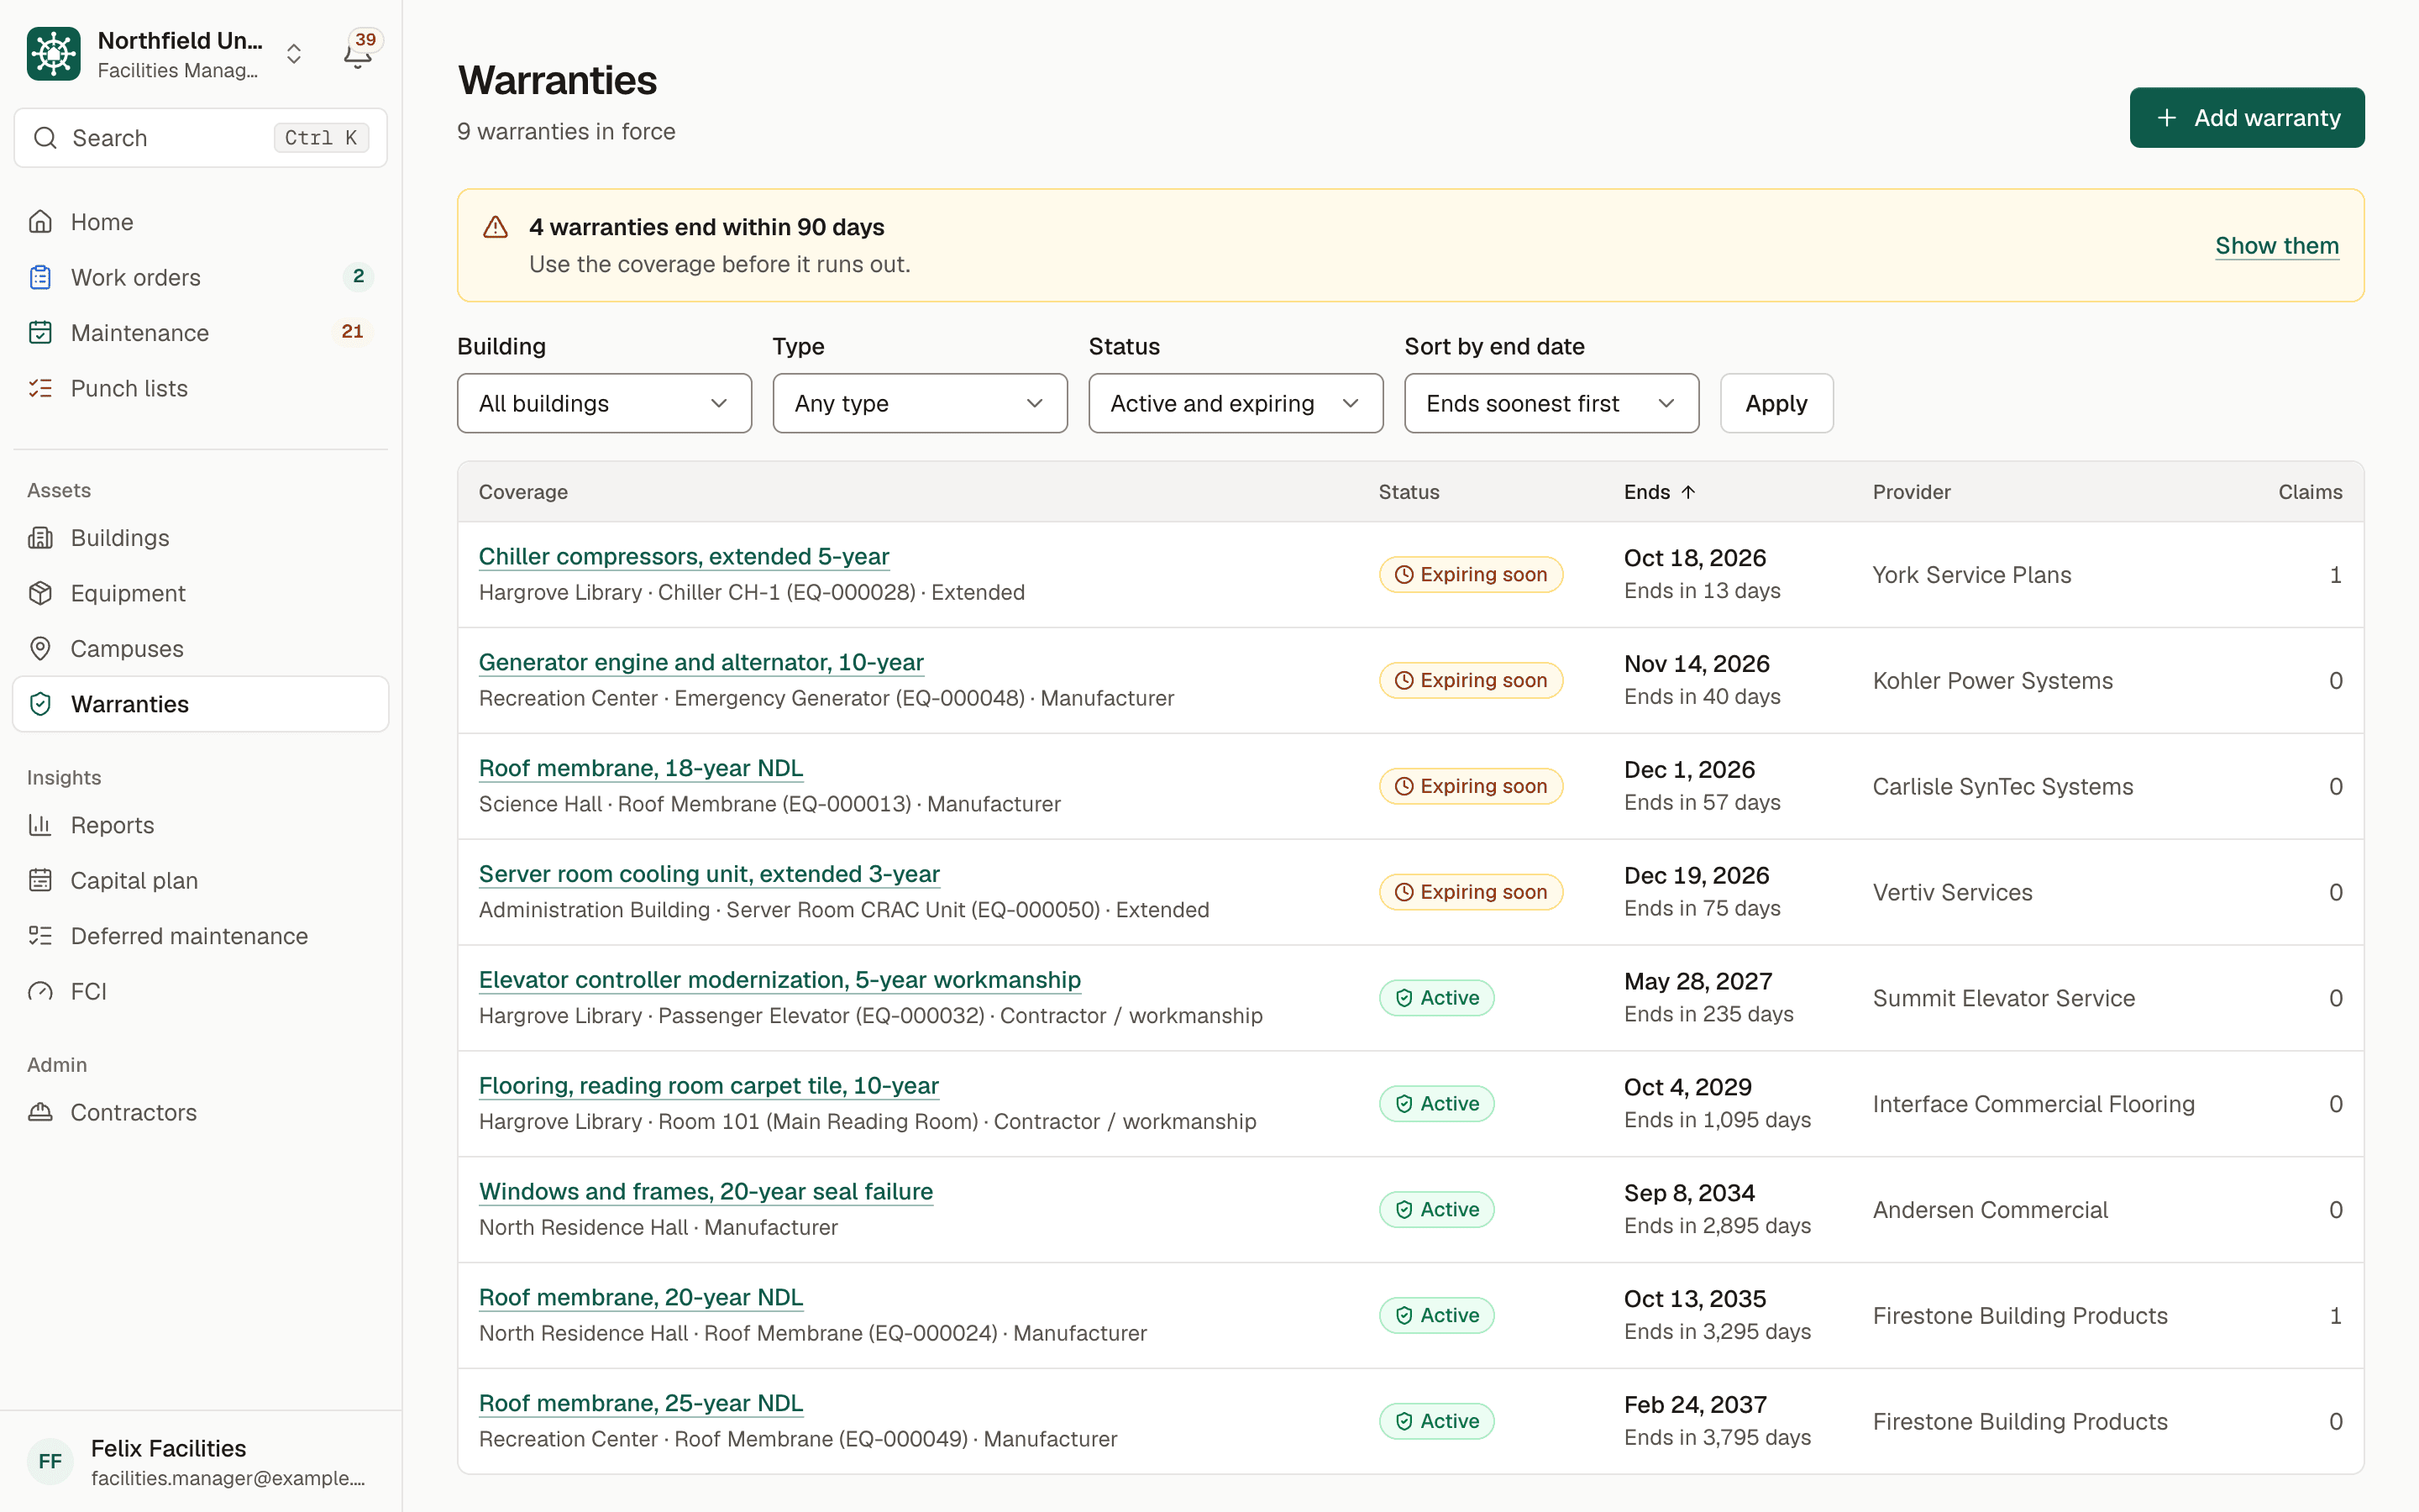Click the Contractors hard hat icon
The height and width of the screenshot is (1512, 2419).
(x=40, y=1112)
